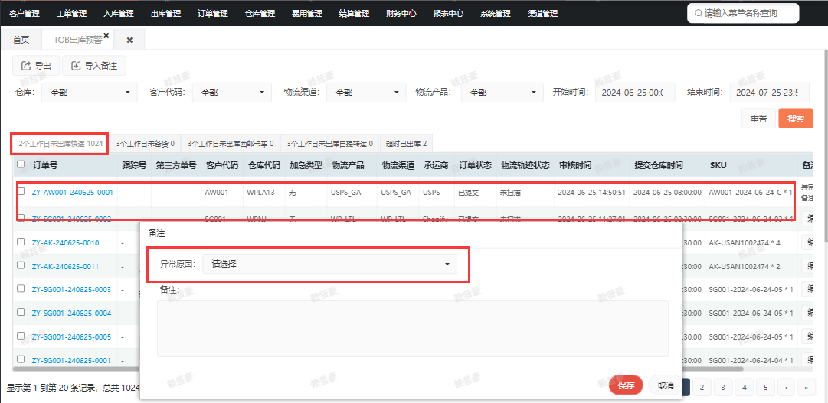This screenshot has height=403, width=828.
Task: Open the 出库管理 menu
Action: coord(165,14)
